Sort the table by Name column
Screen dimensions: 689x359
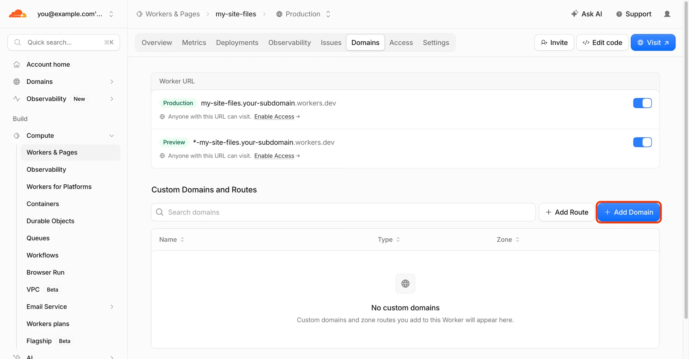click(x=172, y=239)
